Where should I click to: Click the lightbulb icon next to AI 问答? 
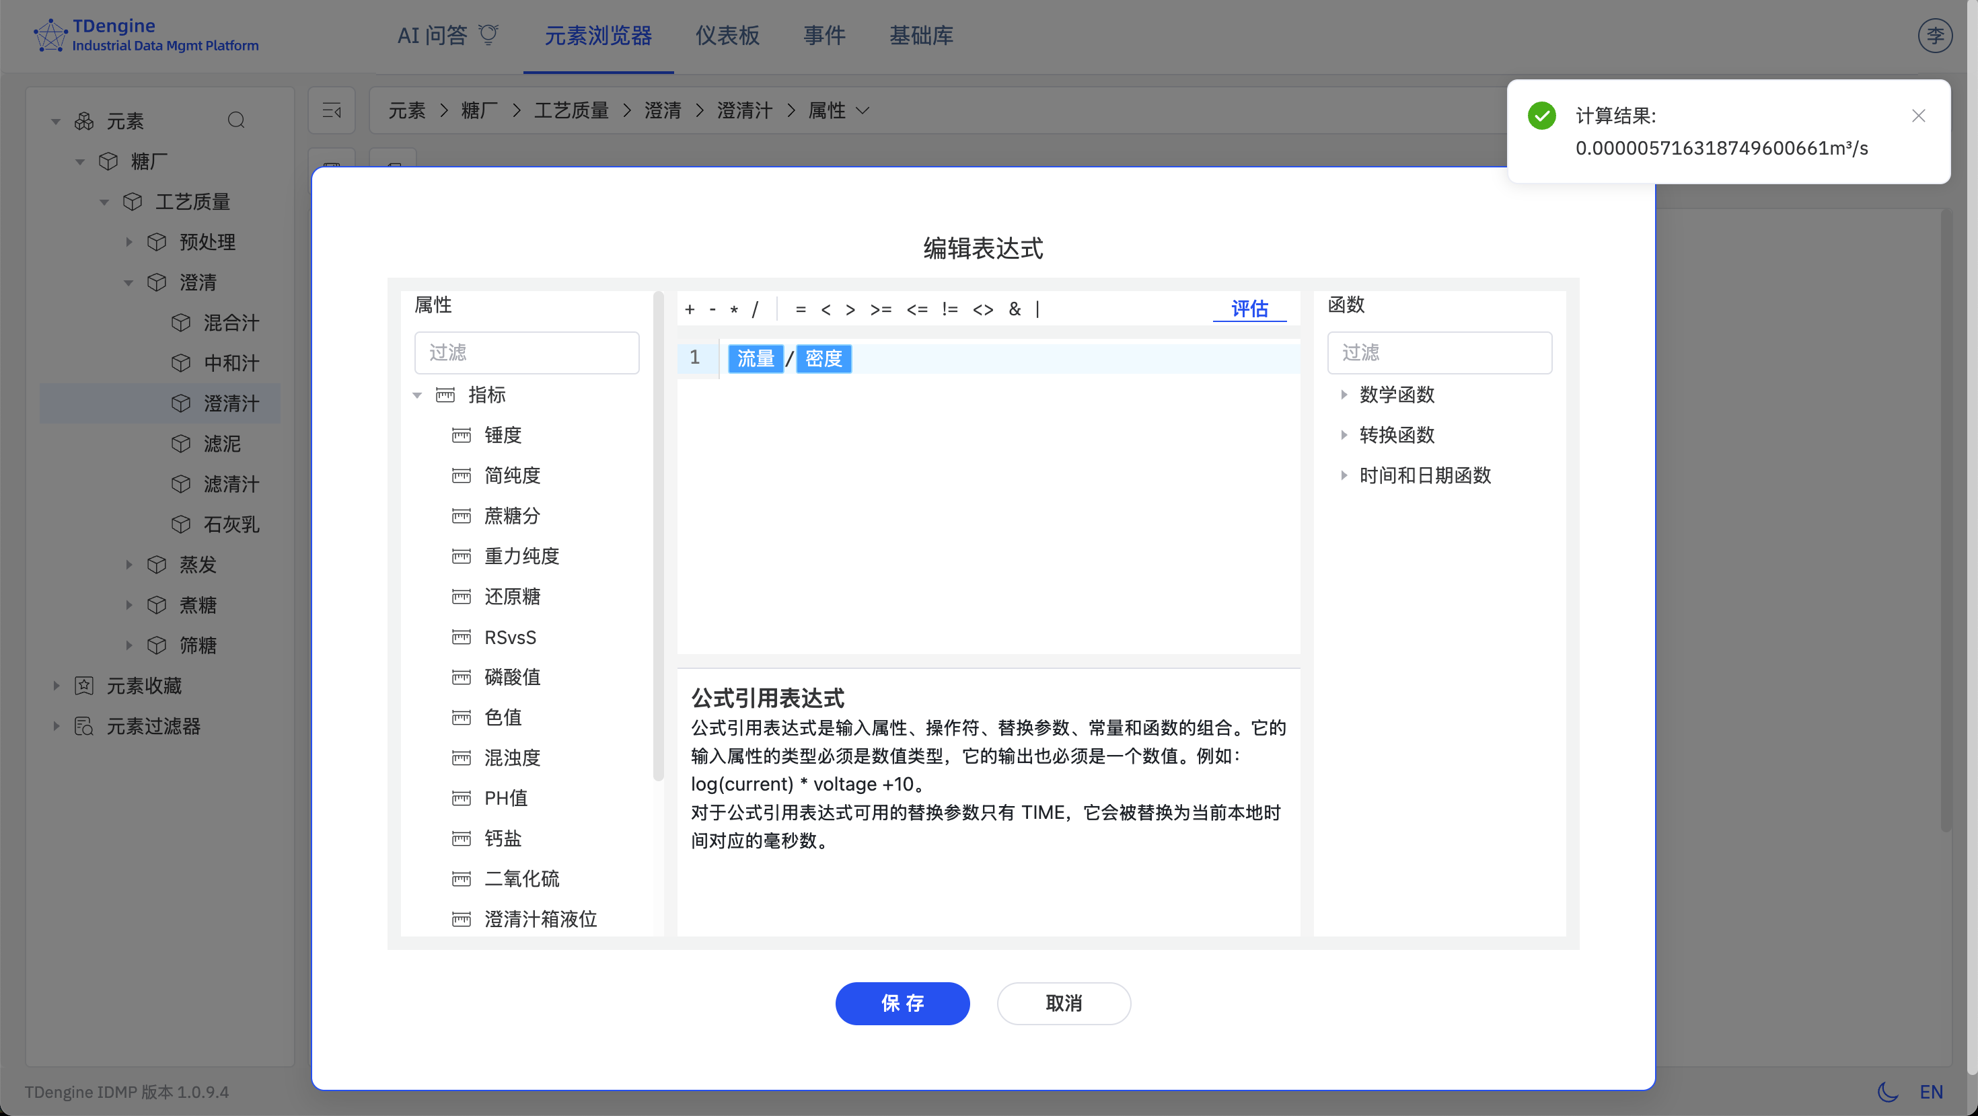490,34
